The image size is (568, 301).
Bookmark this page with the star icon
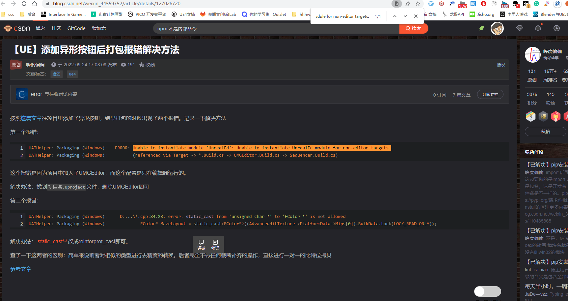coord(418,4)
